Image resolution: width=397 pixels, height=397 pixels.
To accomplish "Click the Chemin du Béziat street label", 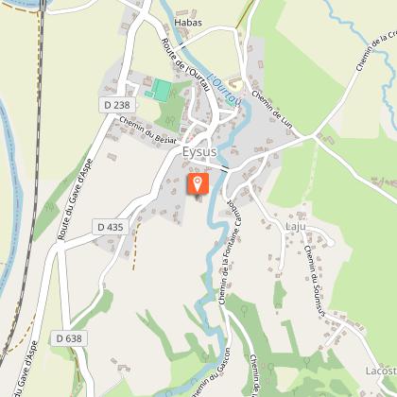I will click(148, 130).
